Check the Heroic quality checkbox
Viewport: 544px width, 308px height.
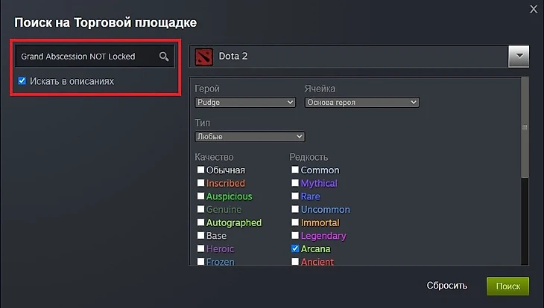(200, 249)
